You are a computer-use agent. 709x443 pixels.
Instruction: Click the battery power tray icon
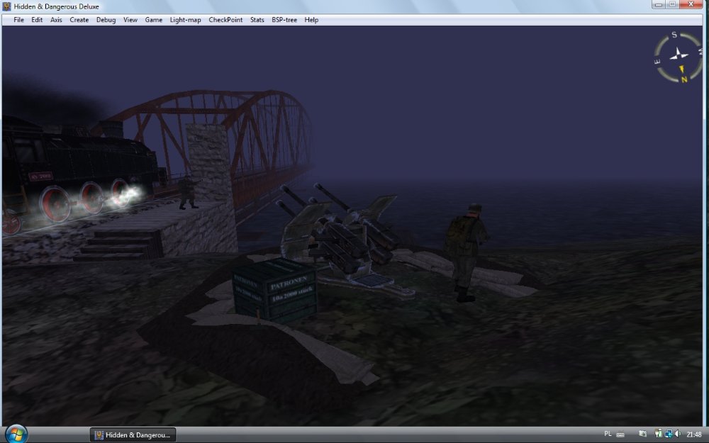tap(659, 434)
